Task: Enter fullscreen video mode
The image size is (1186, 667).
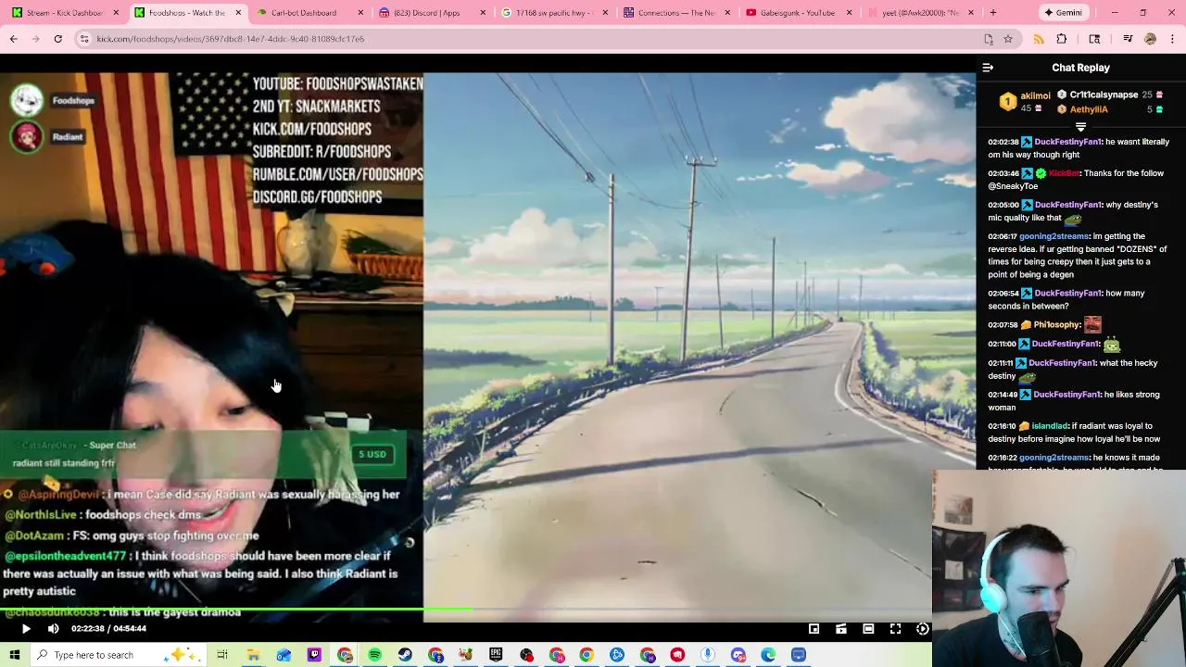Action: (x=895, y=629)
